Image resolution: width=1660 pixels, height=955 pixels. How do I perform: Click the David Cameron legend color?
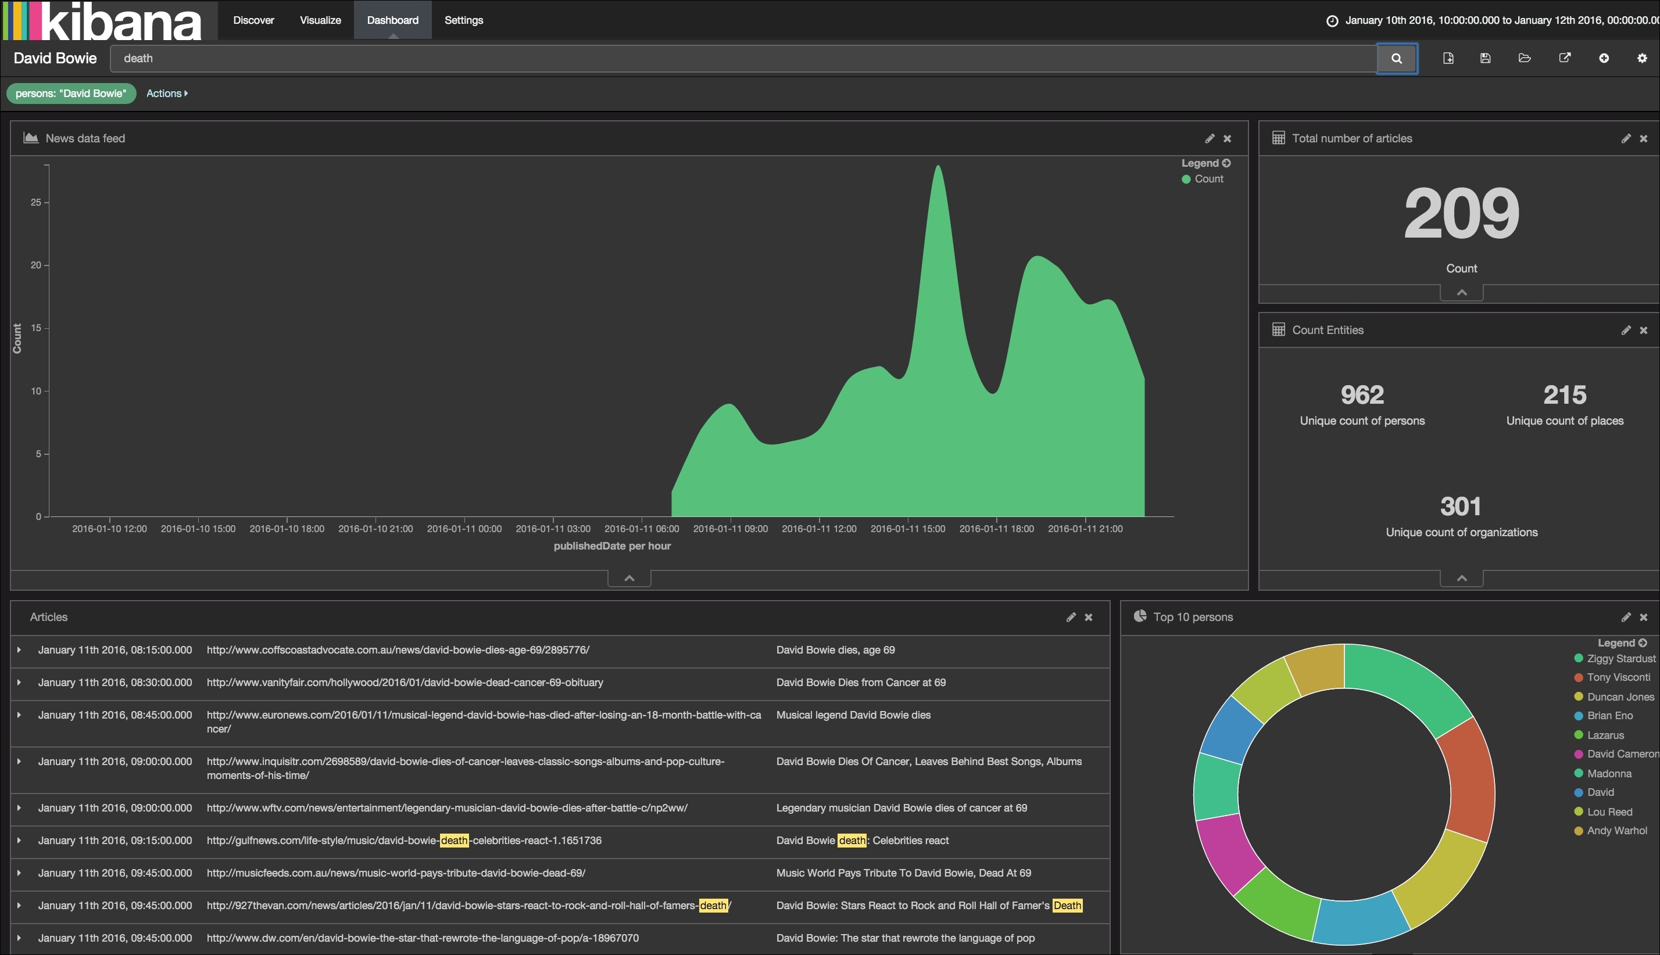(x=1578, y=754)
